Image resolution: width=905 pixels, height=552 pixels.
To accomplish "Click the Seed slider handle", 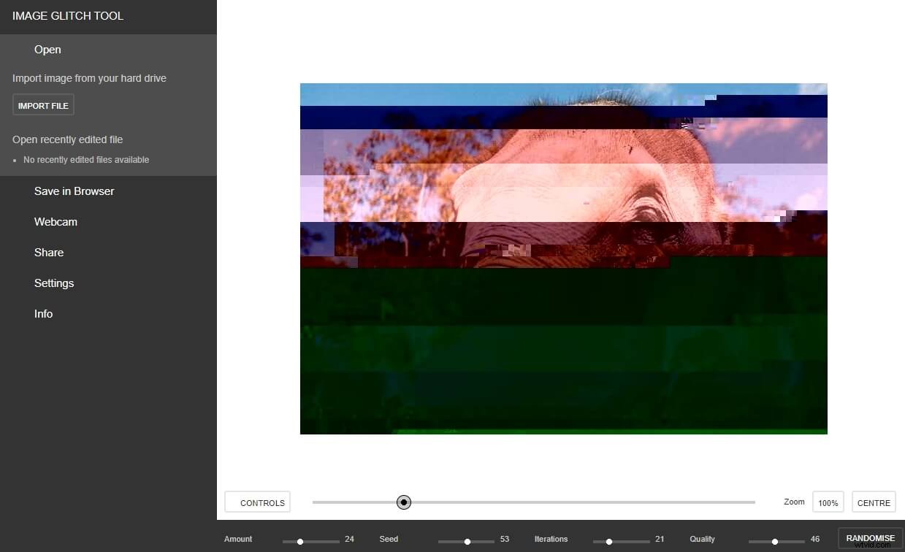I will tap(467, 542).
